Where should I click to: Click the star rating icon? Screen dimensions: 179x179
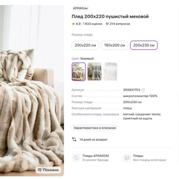tap(73, 24)
